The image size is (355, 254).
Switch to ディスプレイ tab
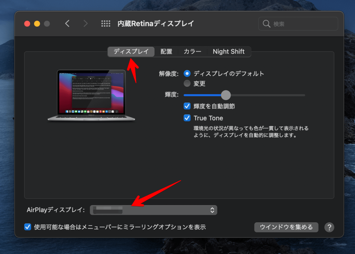point(131,52)
